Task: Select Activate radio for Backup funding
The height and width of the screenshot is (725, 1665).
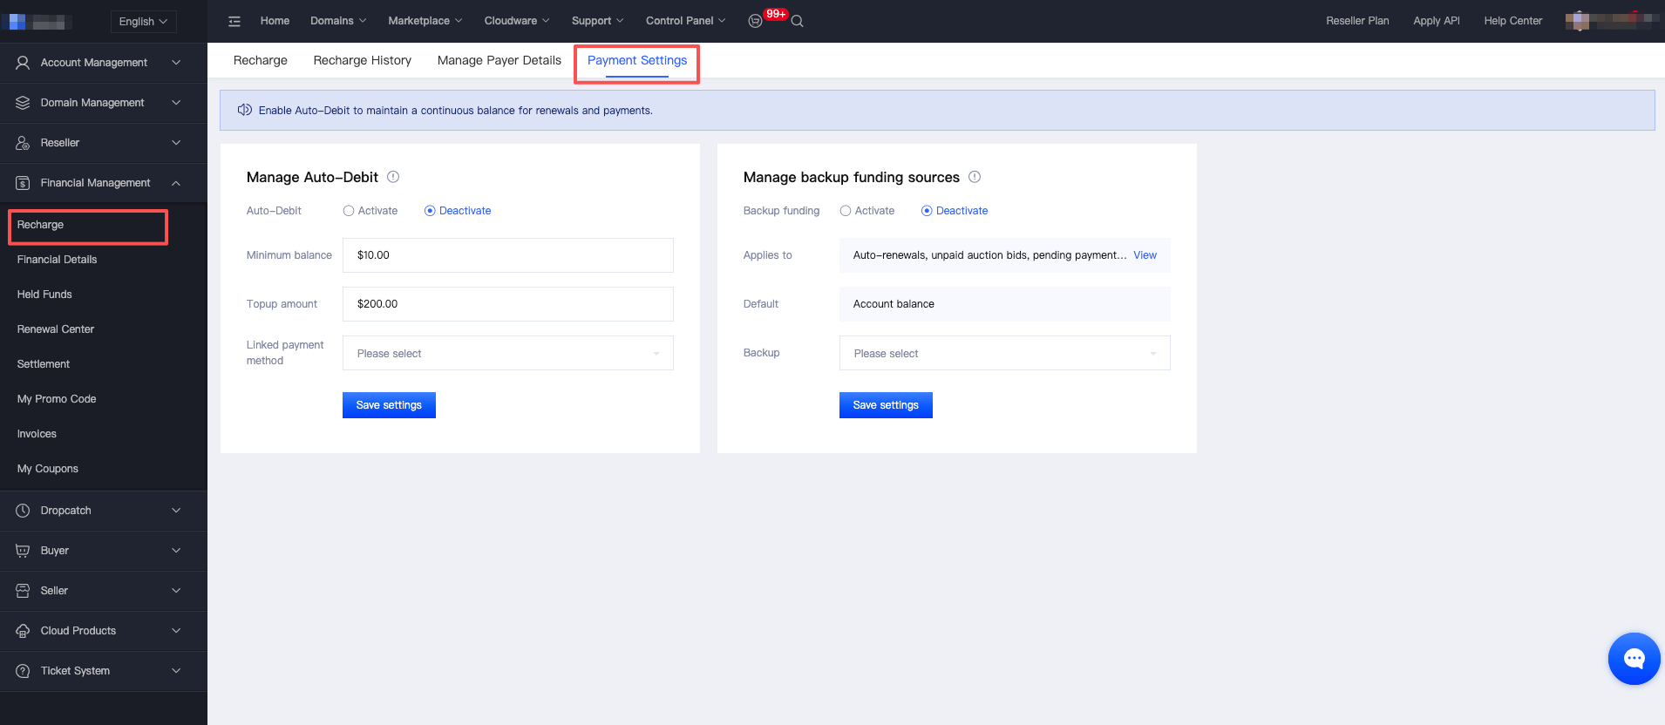Action: click(x=846, y=211)
